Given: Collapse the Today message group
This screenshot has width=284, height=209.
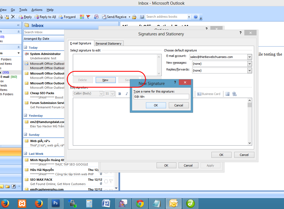Looking at the screenshot, I should pos(25,48).
